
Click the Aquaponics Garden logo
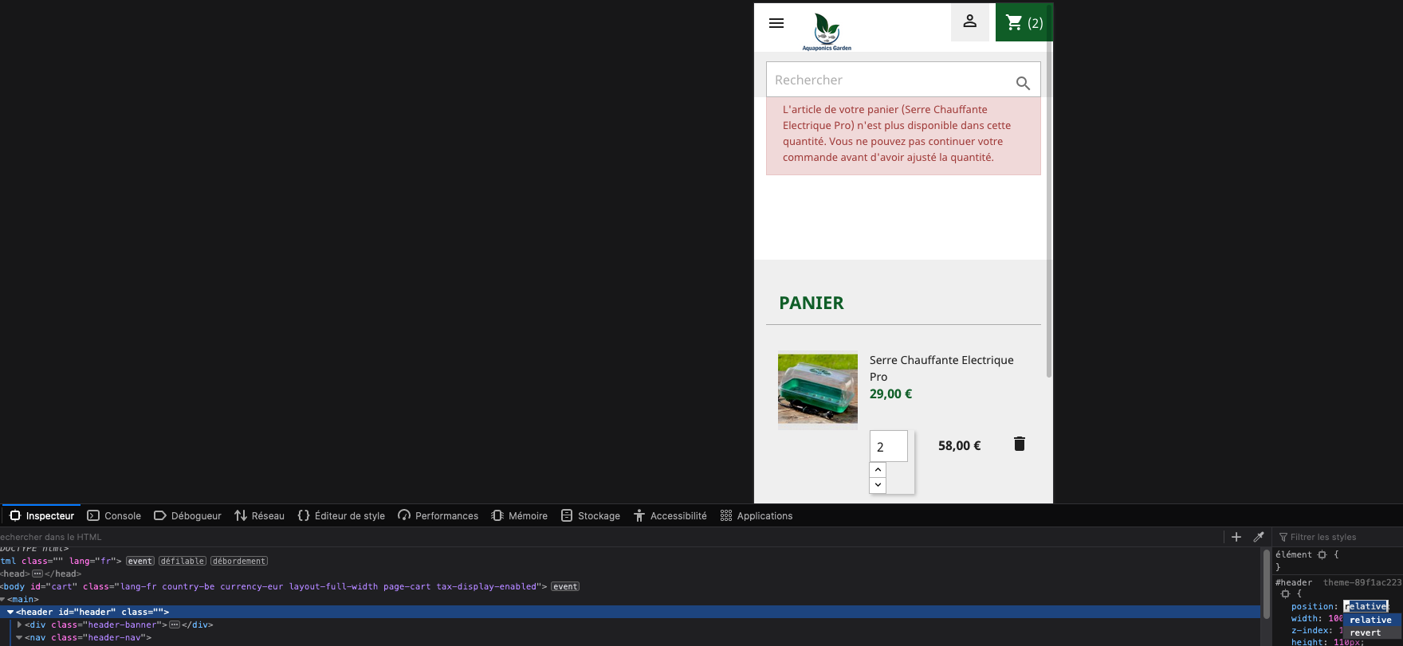coord(827,32)
